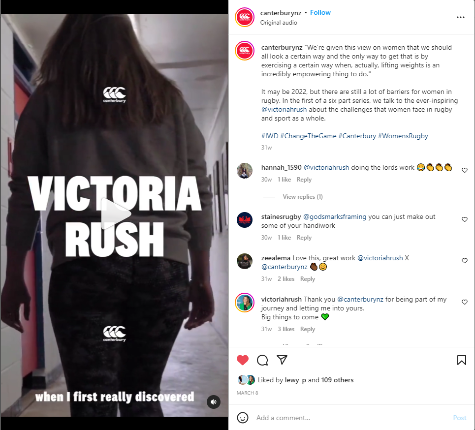
Task: Play the Victoria Rush video
Action: pyautogui.click(x=115, y=214)
